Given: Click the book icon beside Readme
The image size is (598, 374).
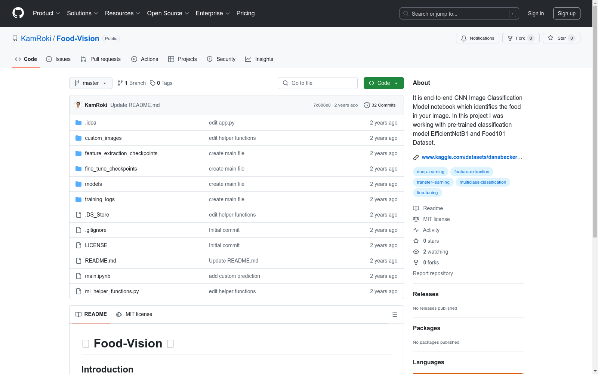Looking at the screenshot, I should 416,208.
